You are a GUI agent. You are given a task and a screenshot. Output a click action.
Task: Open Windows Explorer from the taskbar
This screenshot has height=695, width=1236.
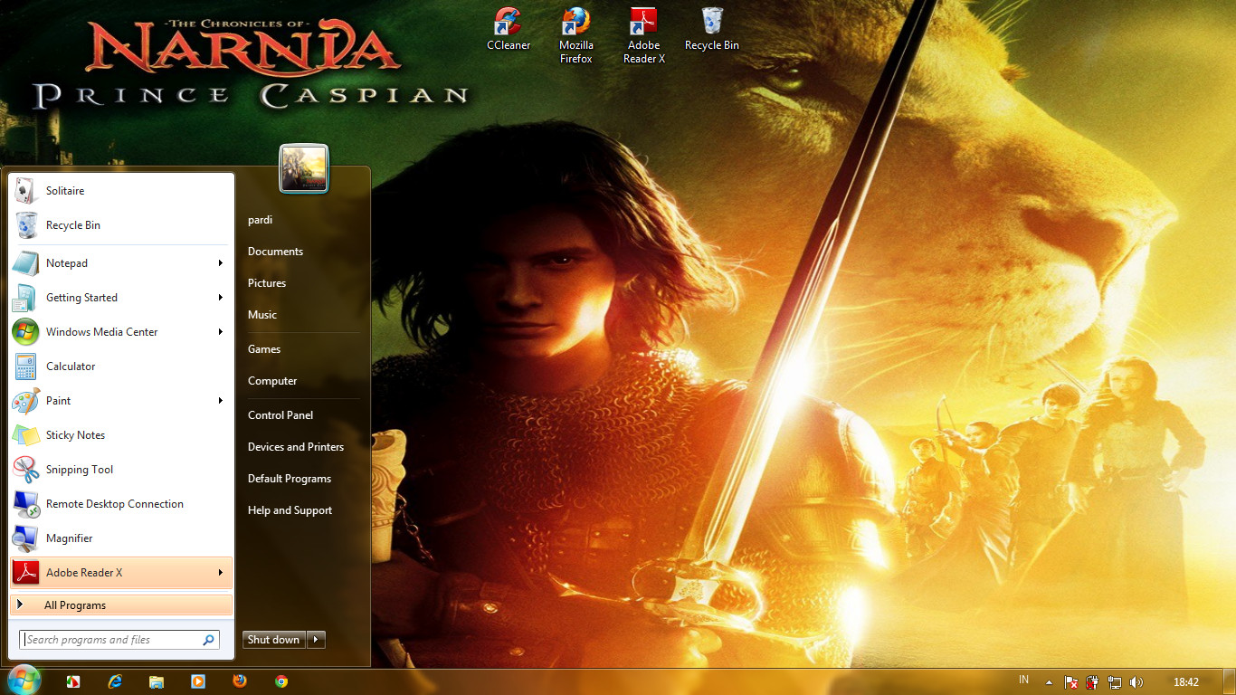click(157, 681)
